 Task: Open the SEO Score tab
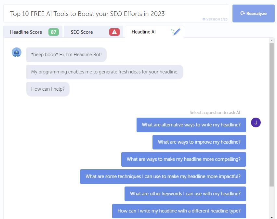tap(94, 32)
